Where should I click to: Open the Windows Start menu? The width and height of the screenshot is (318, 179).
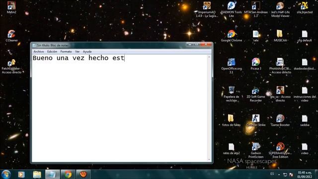(x=6, y=175)
